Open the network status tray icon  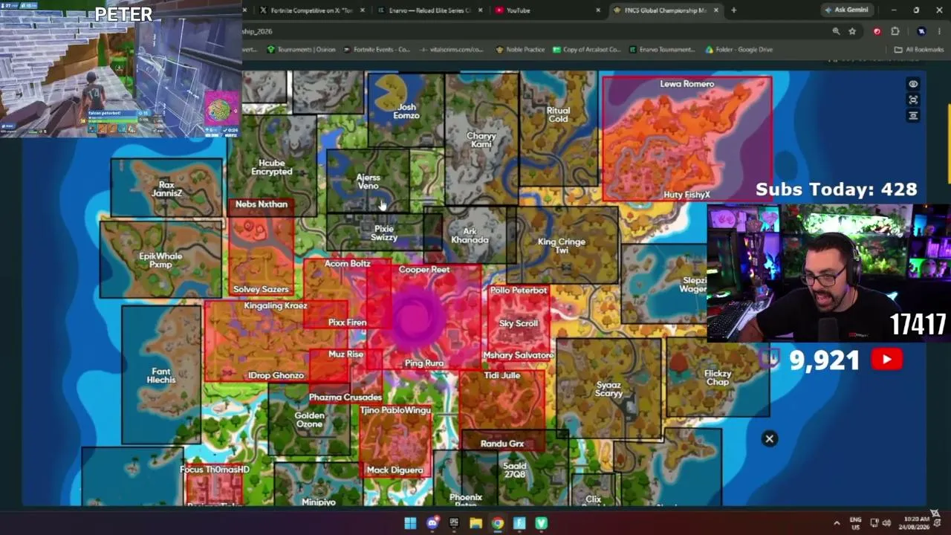coord(874,523)
